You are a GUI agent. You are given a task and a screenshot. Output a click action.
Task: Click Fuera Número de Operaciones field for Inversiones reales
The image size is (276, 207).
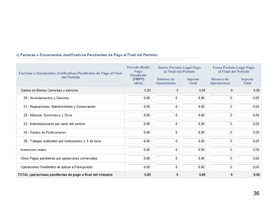coord(221,150)
